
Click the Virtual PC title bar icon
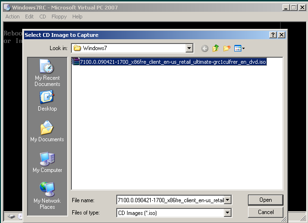[7, 8]
